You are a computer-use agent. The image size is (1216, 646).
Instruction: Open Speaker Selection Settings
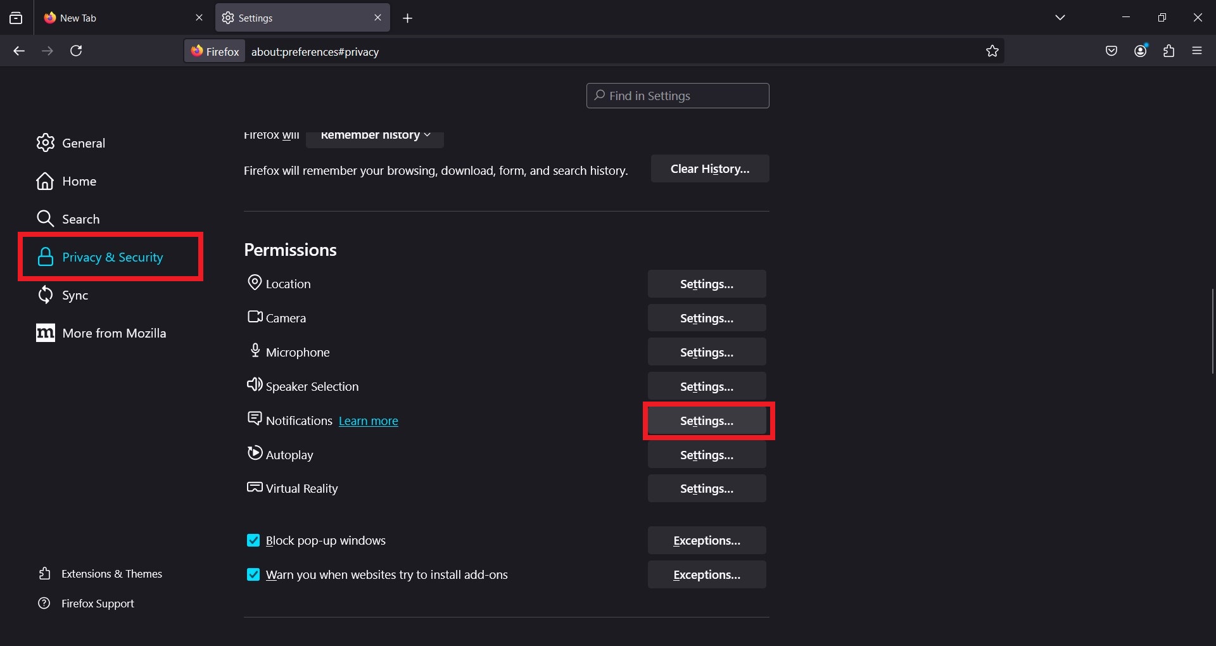[x=707, y=386]
